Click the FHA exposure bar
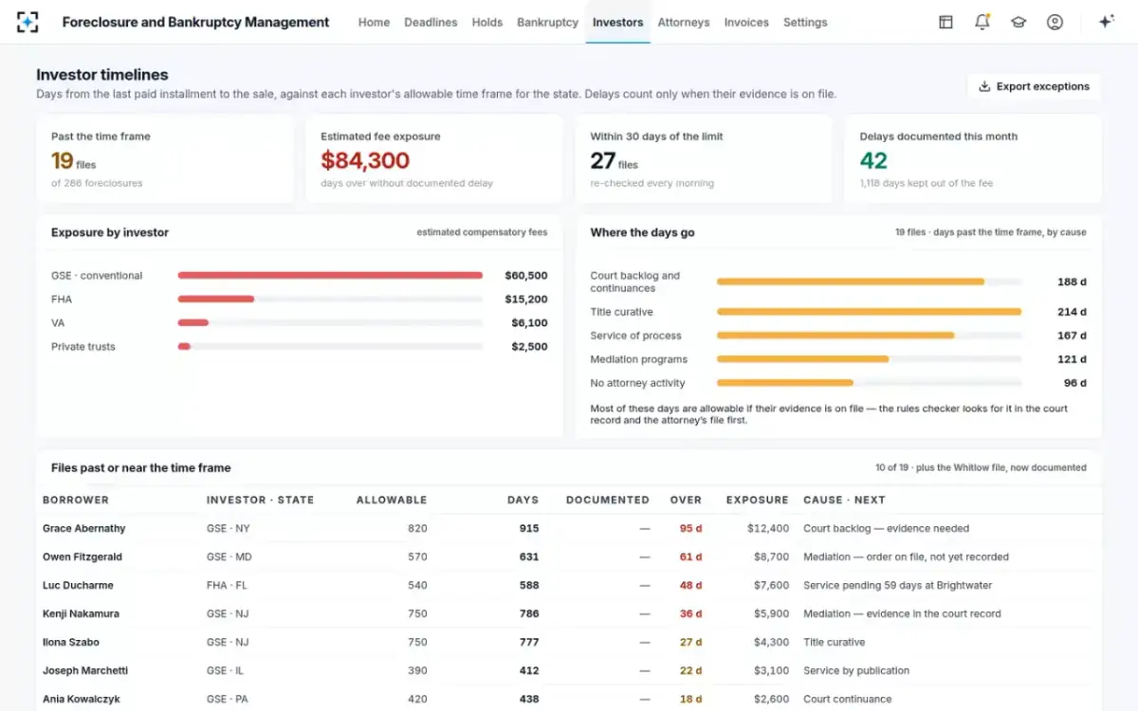The image size is (1138, 711). pos(330,300)
